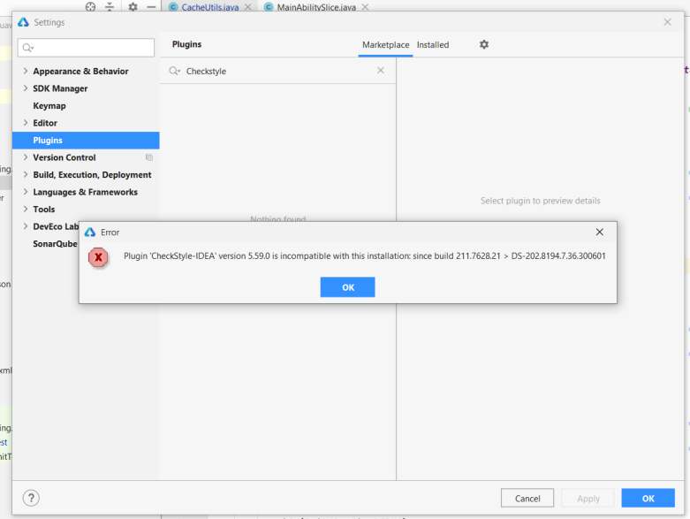Expand the SDK Manager node
The width and height of the screenshot is (690, 519).
click(26, 88)
